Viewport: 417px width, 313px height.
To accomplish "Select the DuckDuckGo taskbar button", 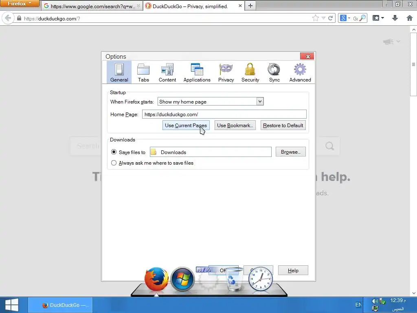I will click(x=60, y=305).
